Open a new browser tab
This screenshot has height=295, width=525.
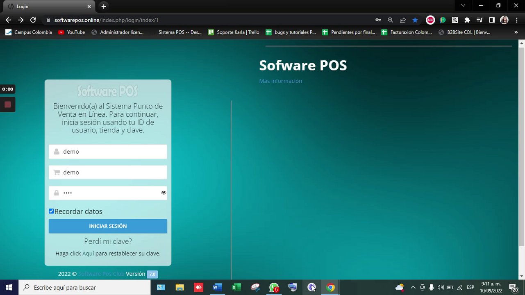pos(104,7)
